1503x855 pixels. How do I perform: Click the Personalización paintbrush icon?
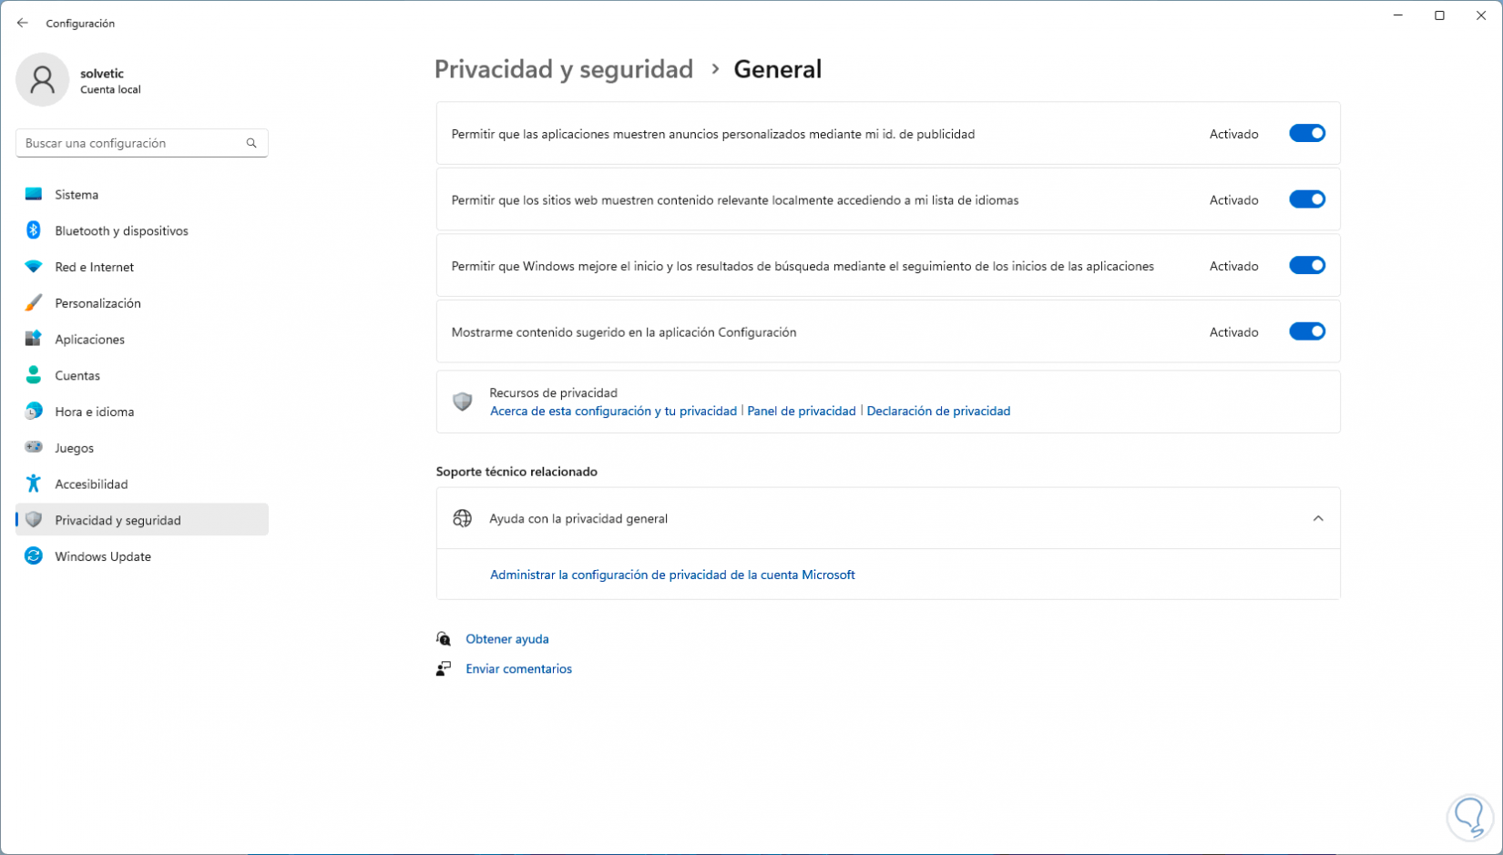34,303
